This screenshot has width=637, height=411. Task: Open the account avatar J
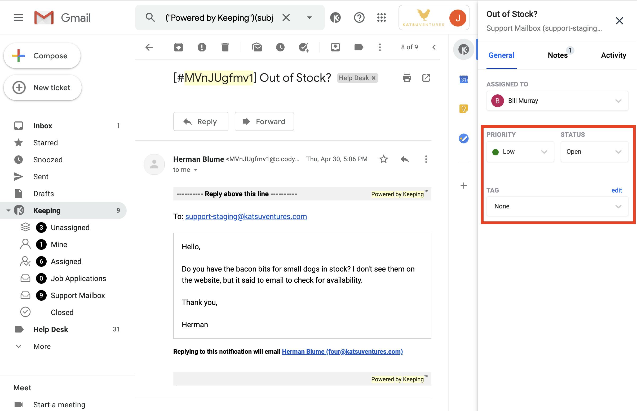(x=458, y=18)
